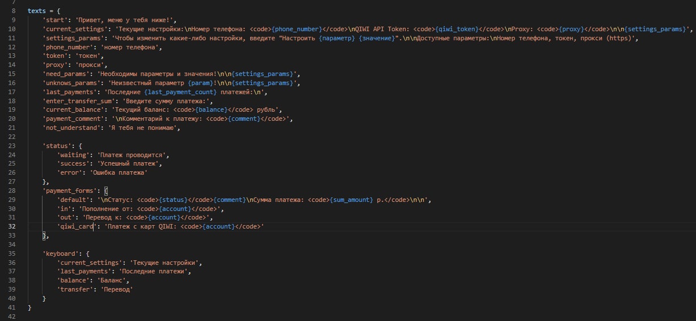Click the 'phone_number' key on line 12
This screenshot has width=696, height=321.
[x=68, y=47]
